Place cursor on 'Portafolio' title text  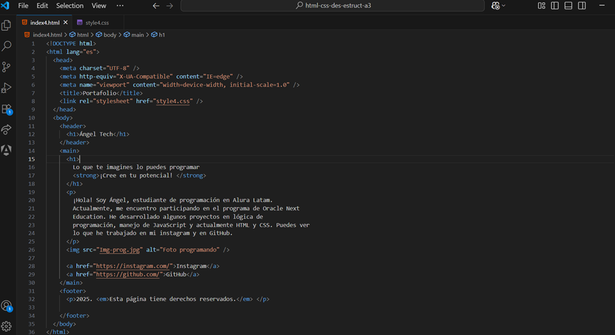(99, 93)
